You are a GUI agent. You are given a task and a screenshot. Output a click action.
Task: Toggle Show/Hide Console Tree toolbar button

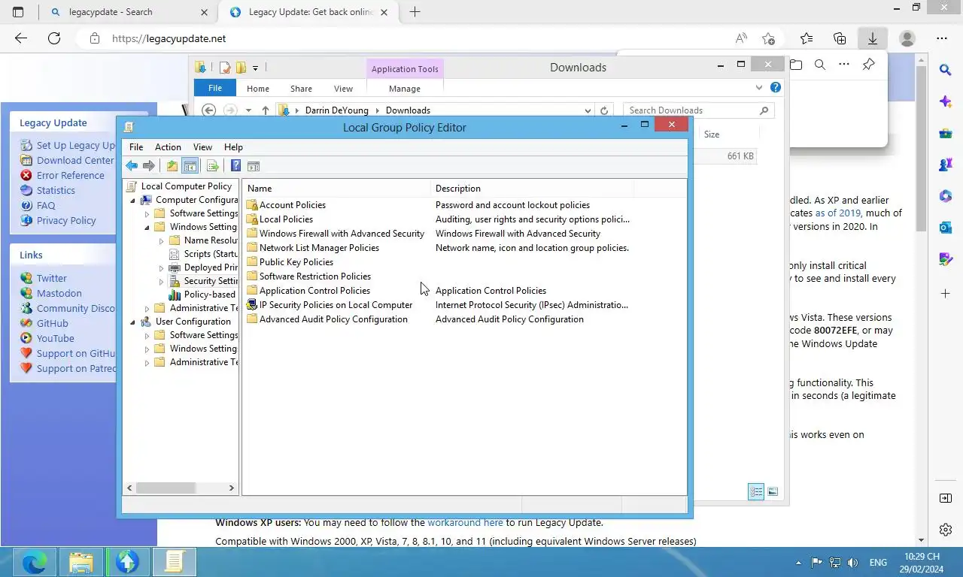pos(190,166)
